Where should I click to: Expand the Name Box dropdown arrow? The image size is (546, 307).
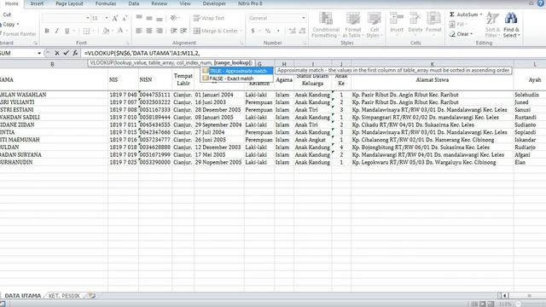39,53
